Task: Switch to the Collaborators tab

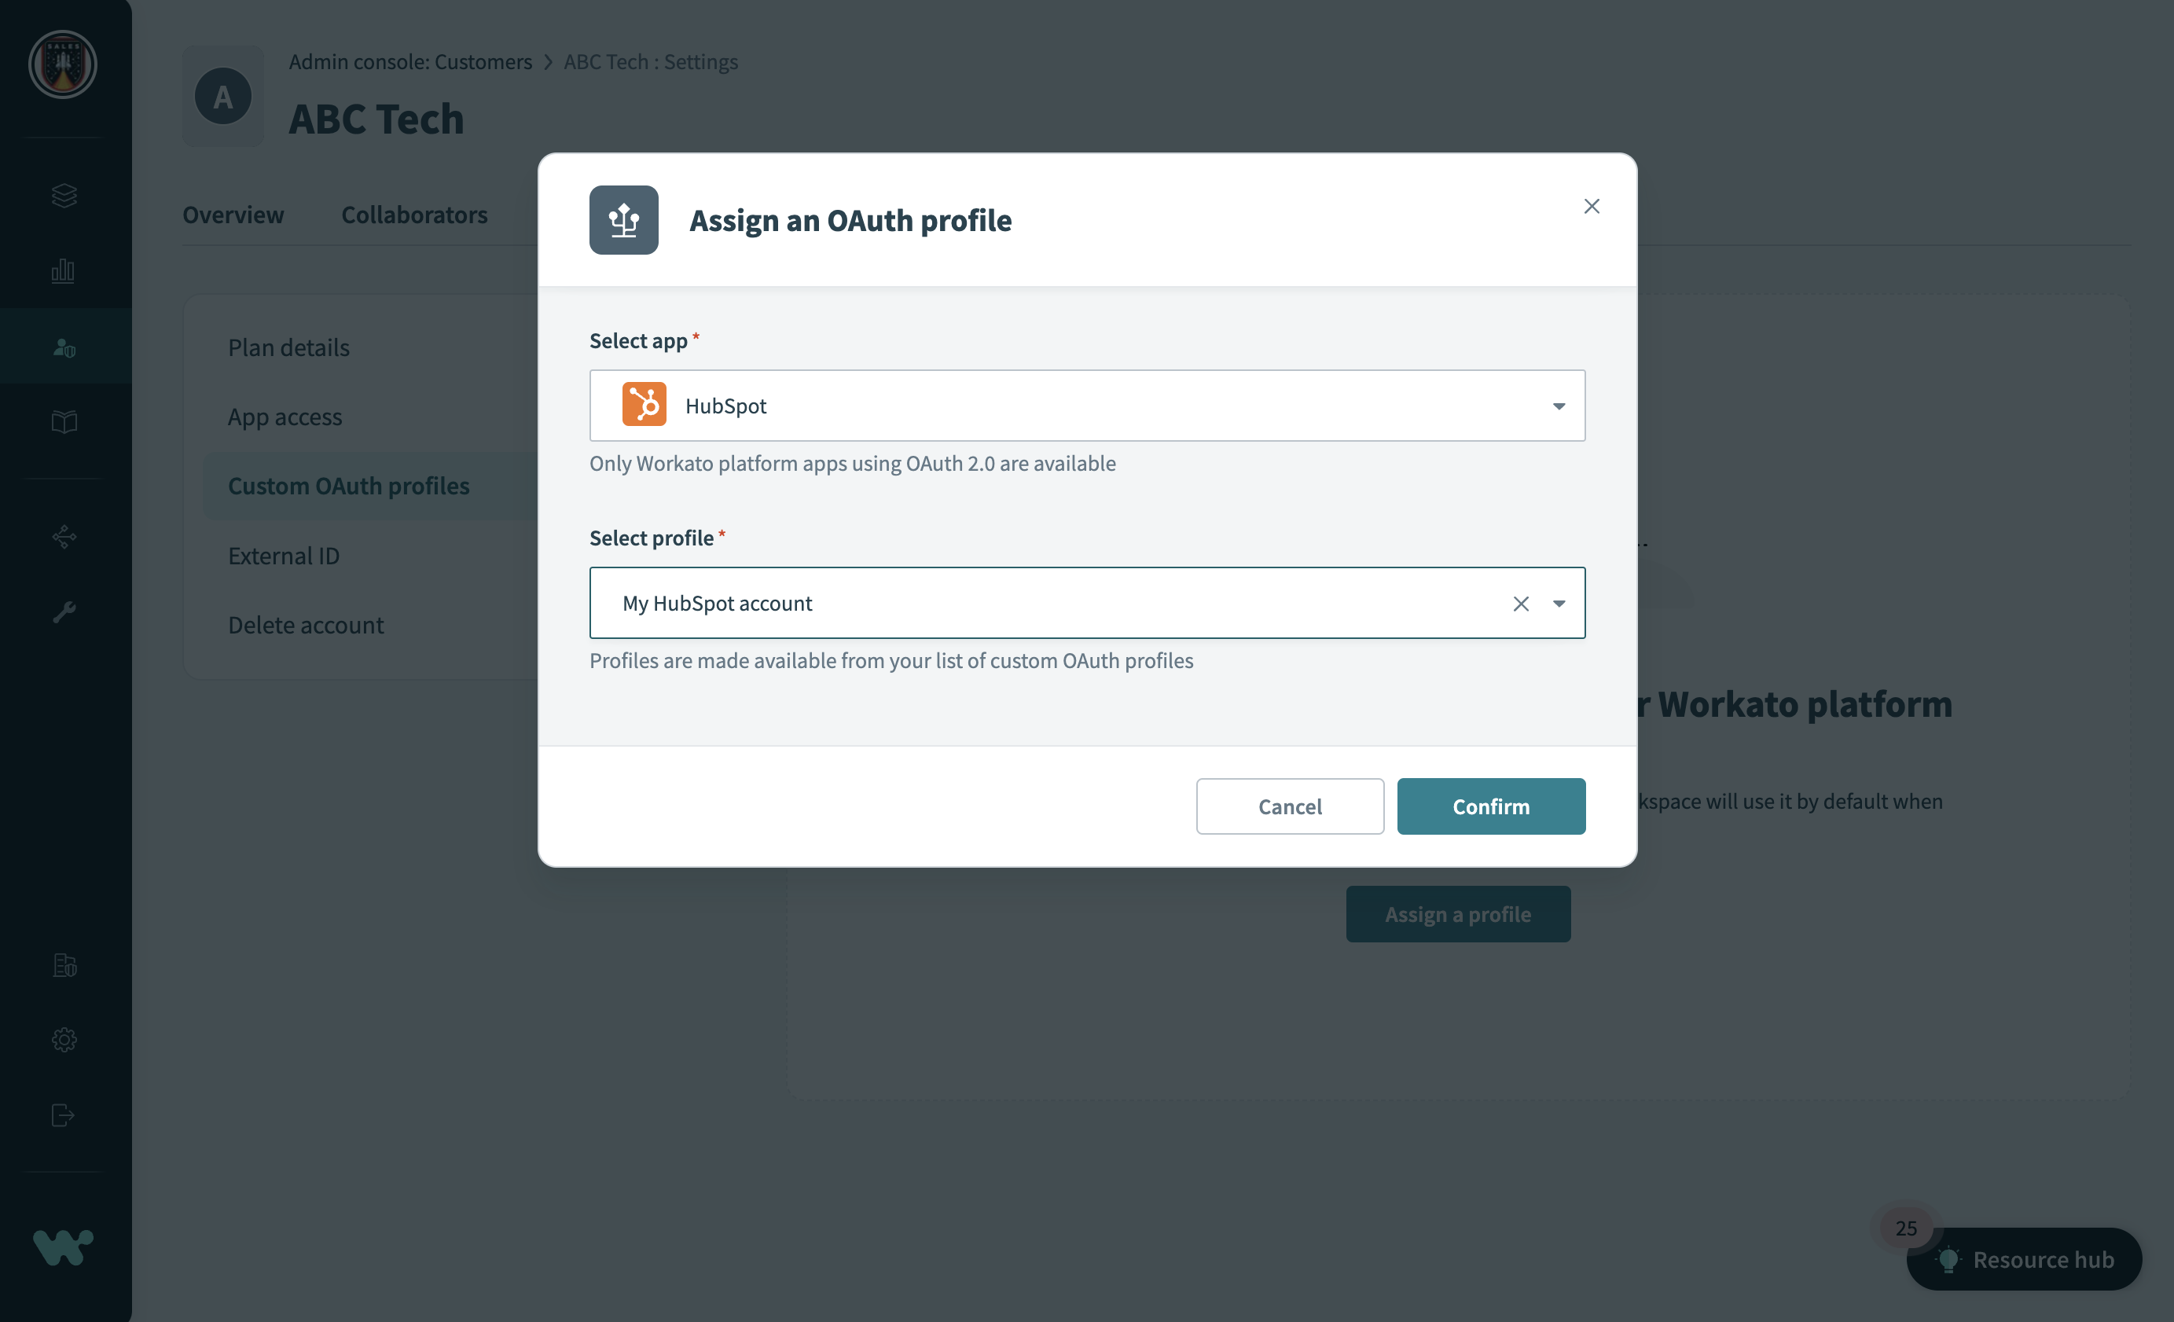Action: pyautogui.click(x=415, y=215)
